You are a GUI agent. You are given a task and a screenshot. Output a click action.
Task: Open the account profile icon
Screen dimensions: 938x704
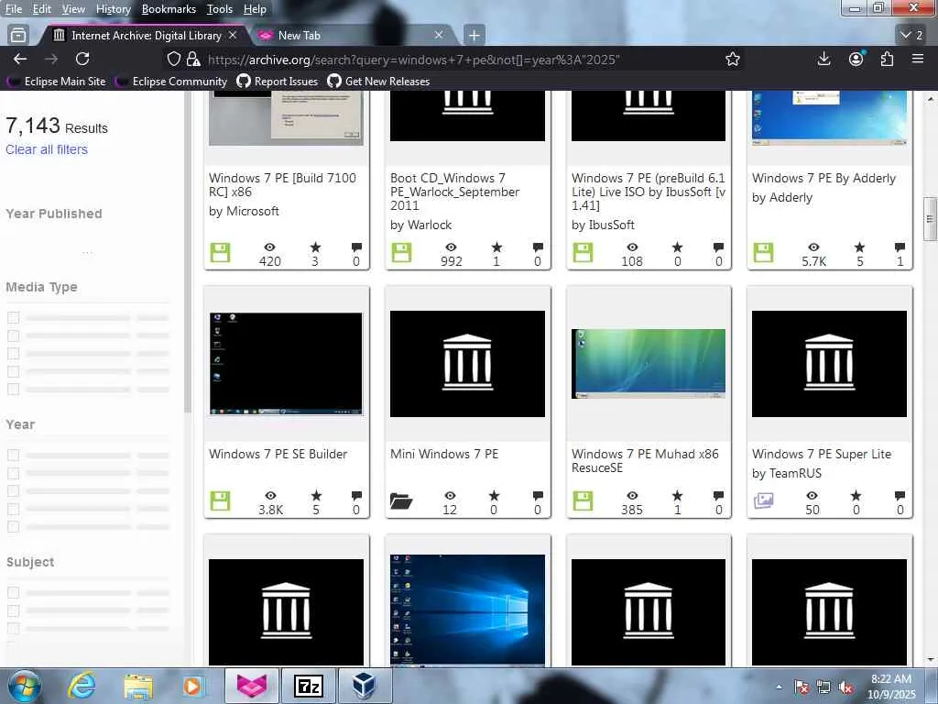[856, 59]
